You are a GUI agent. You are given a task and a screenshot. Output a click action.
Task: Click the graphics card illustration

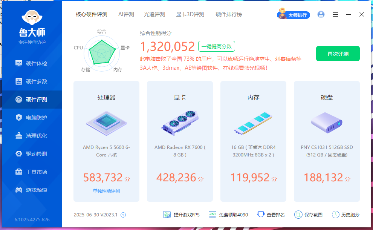coord(180,123)
